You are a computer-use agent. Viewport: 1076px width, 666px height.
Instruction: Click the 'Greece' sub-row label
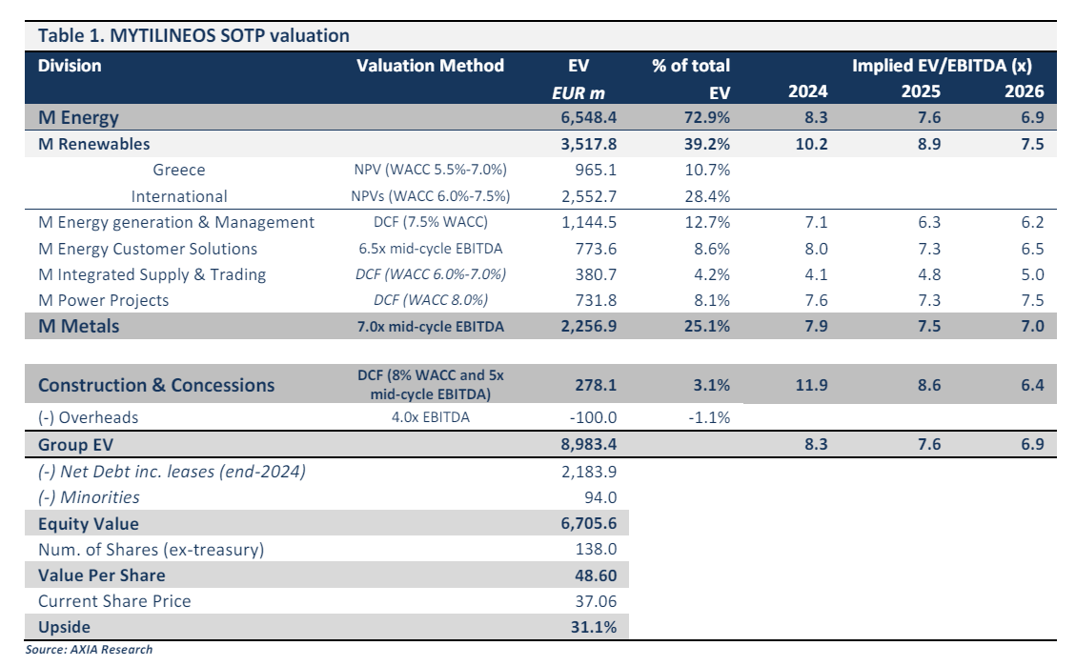coord(179,171)
